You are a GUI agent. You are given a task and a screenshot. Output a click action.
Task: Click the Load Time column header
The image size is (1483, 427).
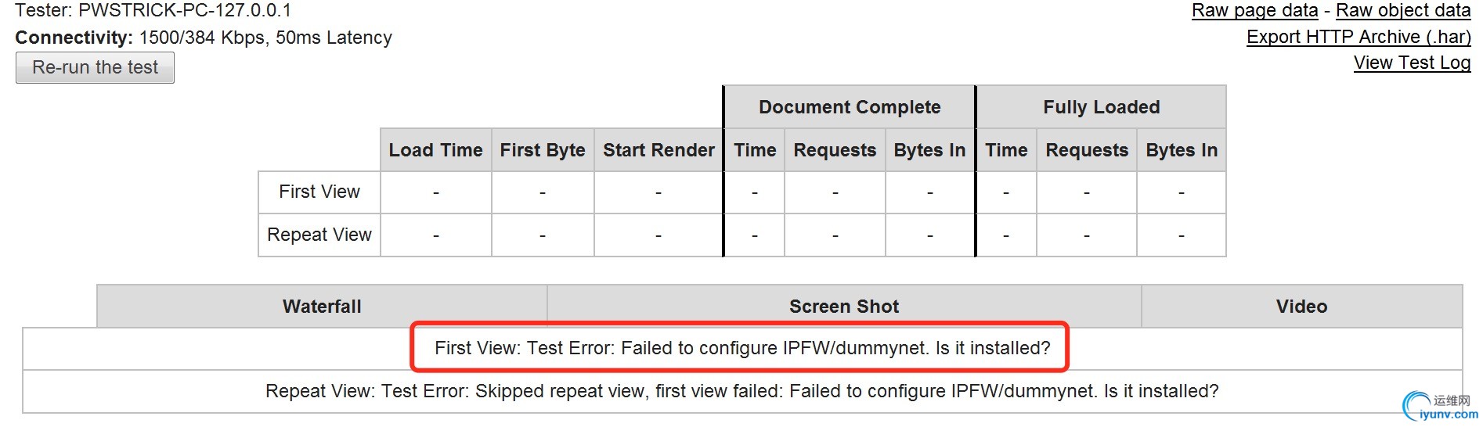pyautogui.click(x=435, y=150)
